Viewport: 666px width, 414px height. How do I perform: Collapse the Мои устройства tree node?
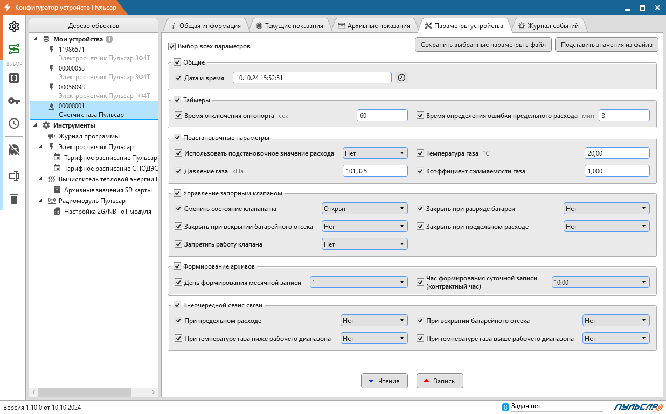tap(36, 39)
